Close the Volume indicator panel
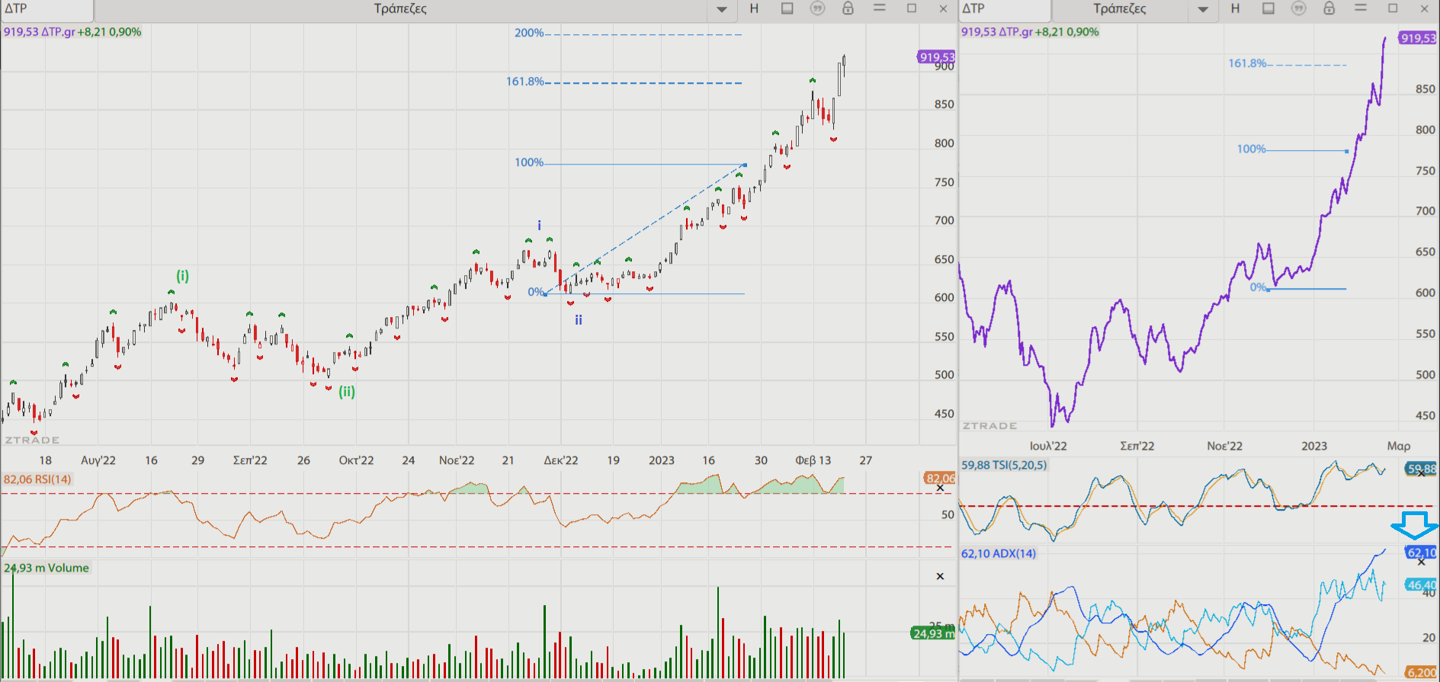 pyautogui.click(x=940, y=576)
